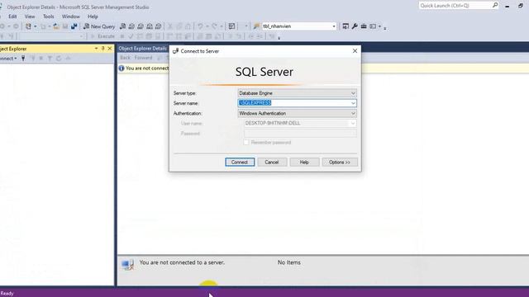Click the Find in Files icon
Viewport: 529px width, 297px height.
pyautogui.click(x=256, y=26)
